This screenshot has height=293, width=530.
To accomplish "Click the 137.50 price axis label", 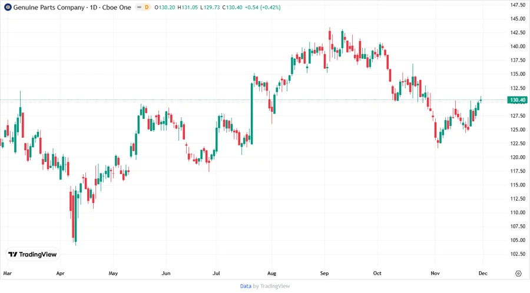I will coord(518,60).
